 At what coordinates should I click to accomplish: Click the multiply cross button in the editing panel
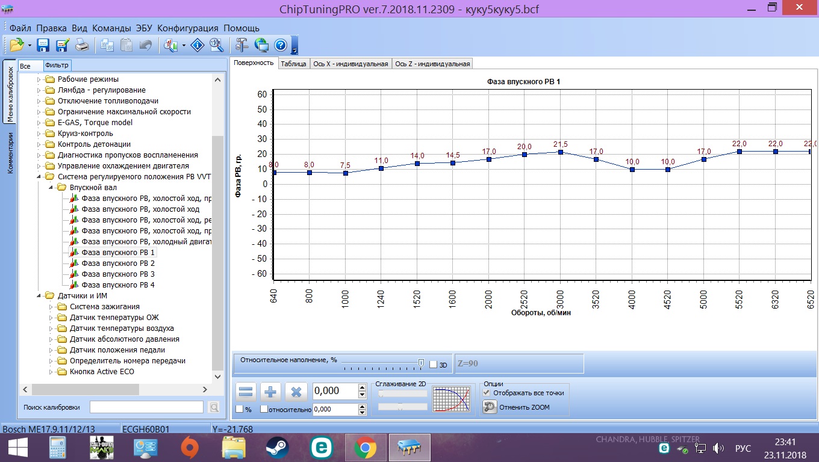(296, 392)
